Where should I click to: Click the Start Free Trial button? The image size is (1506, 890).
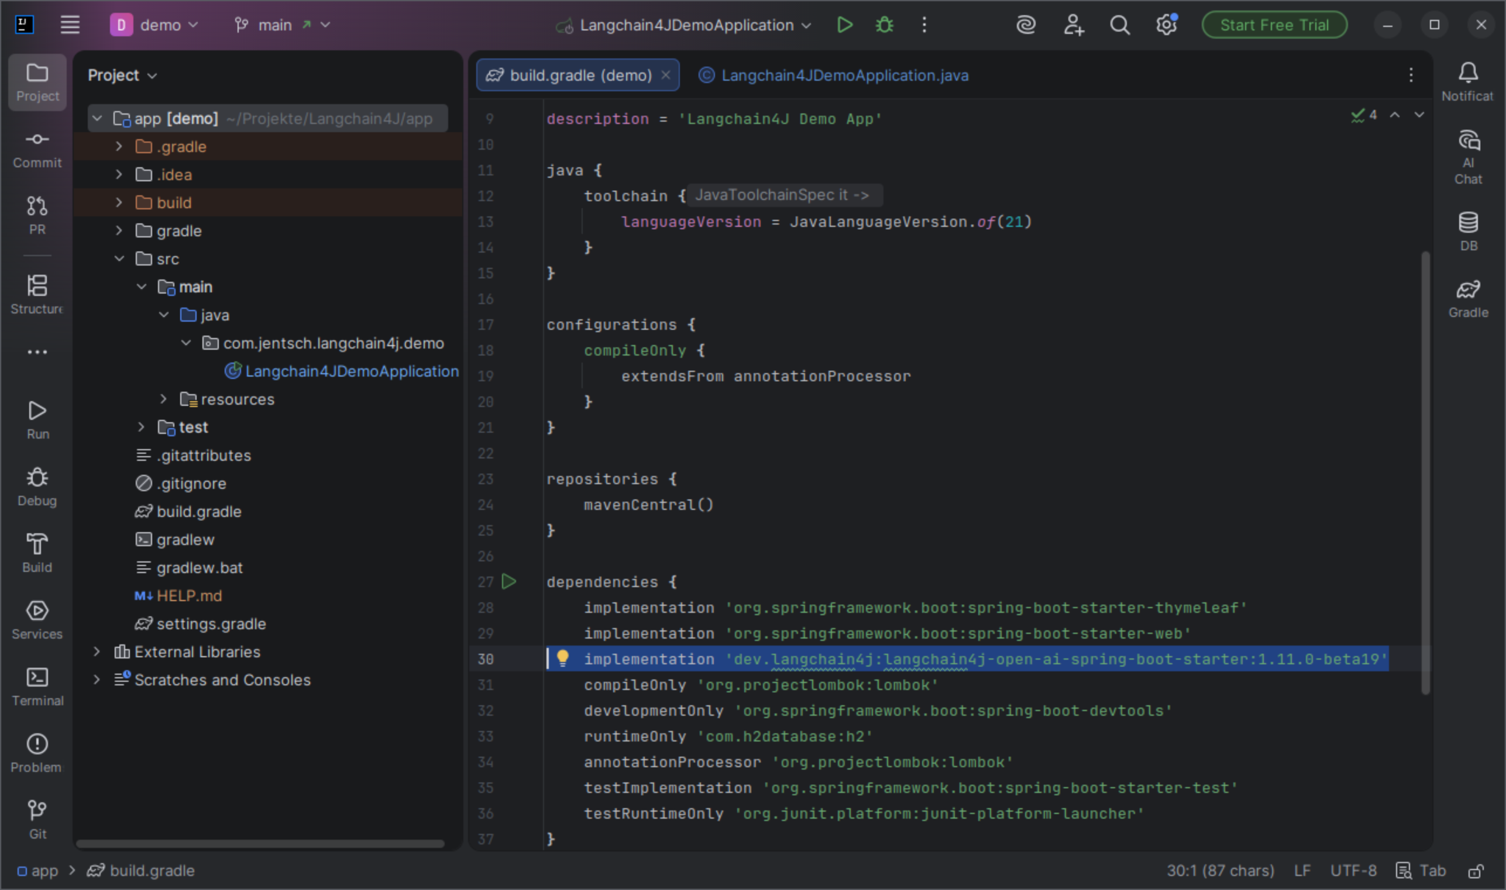click(x=1274, y=25)
